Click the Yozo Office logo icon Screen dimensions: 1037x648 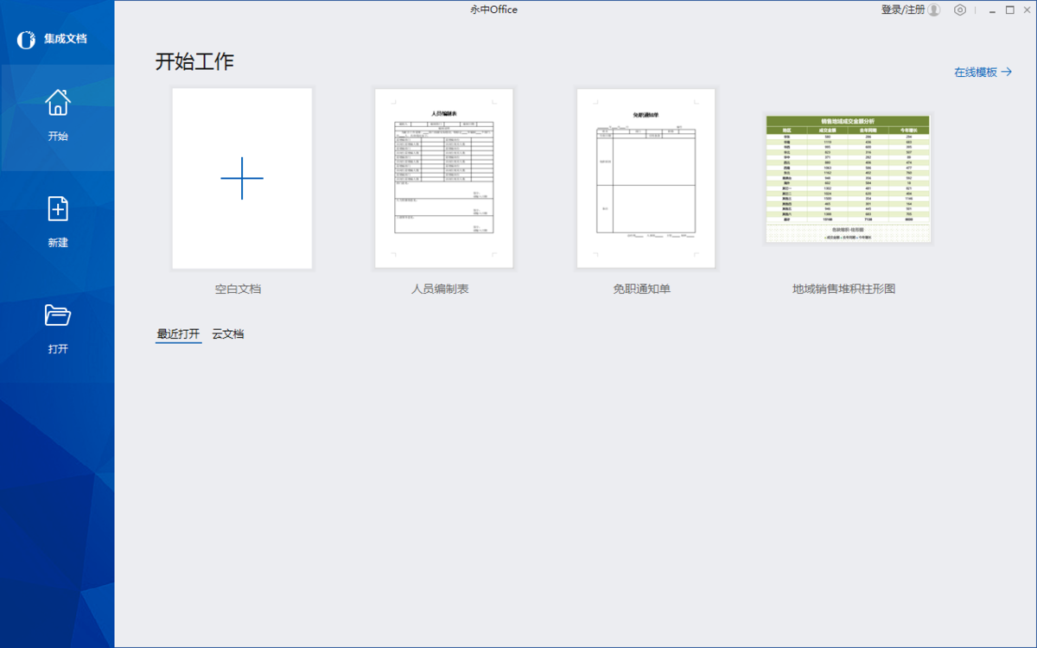point(26,40)
